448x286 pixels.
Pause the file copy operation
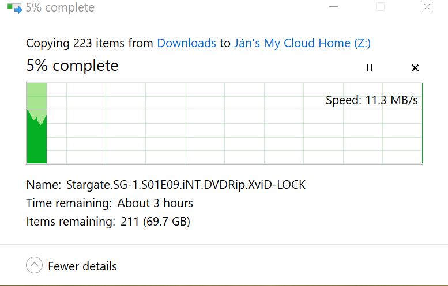point(370,67)
